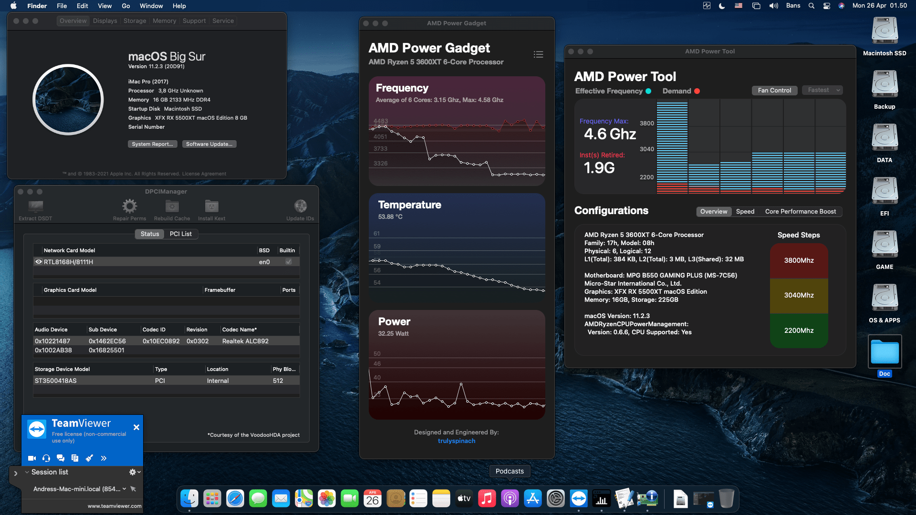Open Control Center in menu bar

pyautogui.click(x=827, y=6)
